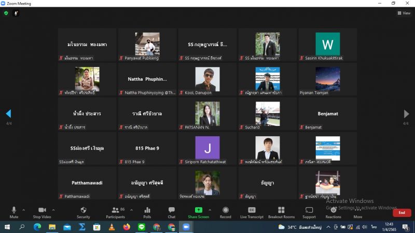Open the More options menu
The image size is (415, 233).
point(358,212)
